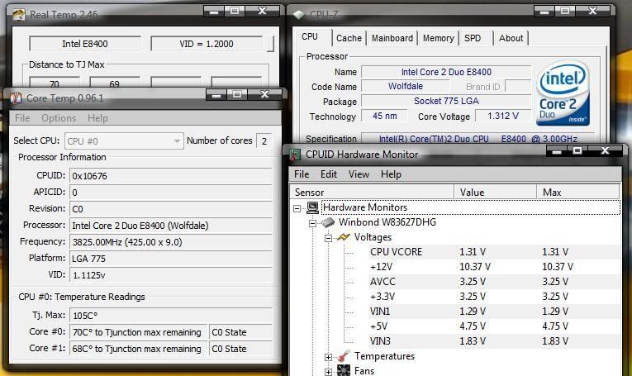Select the VIN1 voltage row

point(495,312)
